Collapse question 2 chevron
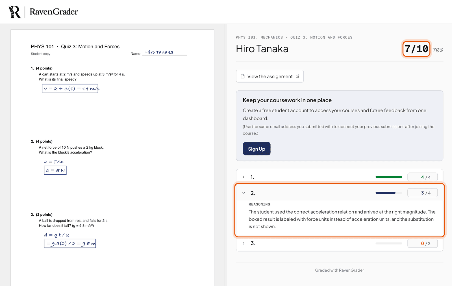The width and height of the screenshot is (452, 286). (x=244, y=193)
